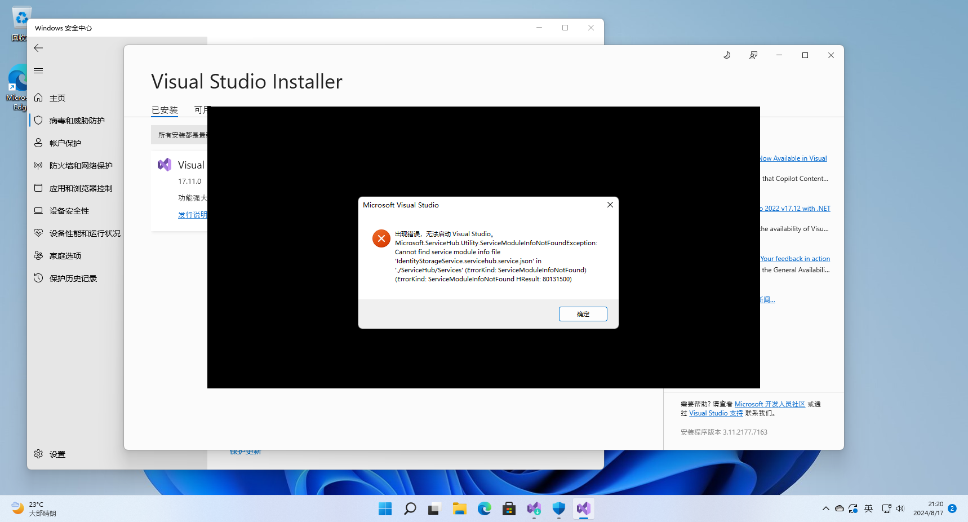Screen dimensions: 968x522
Task: Expand hidden system tray icons chevron
Action: (826, 508)
